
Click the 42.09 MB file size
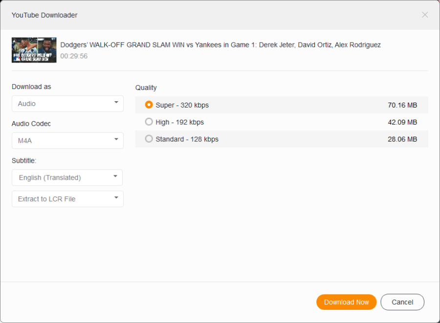[402, 122]
